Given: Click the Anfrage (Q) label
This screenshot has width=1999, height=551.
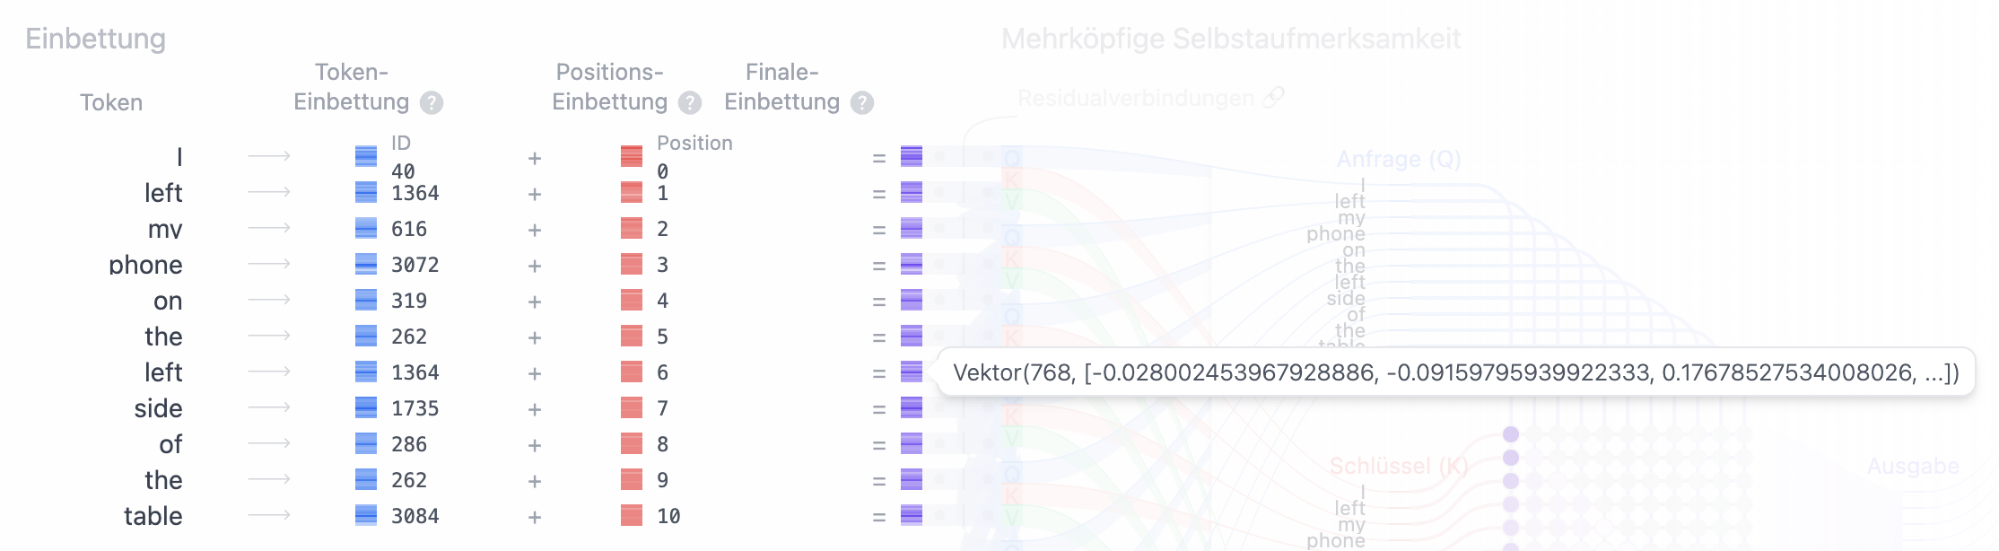Looking at the screenshot, I should click(1399, 160).
